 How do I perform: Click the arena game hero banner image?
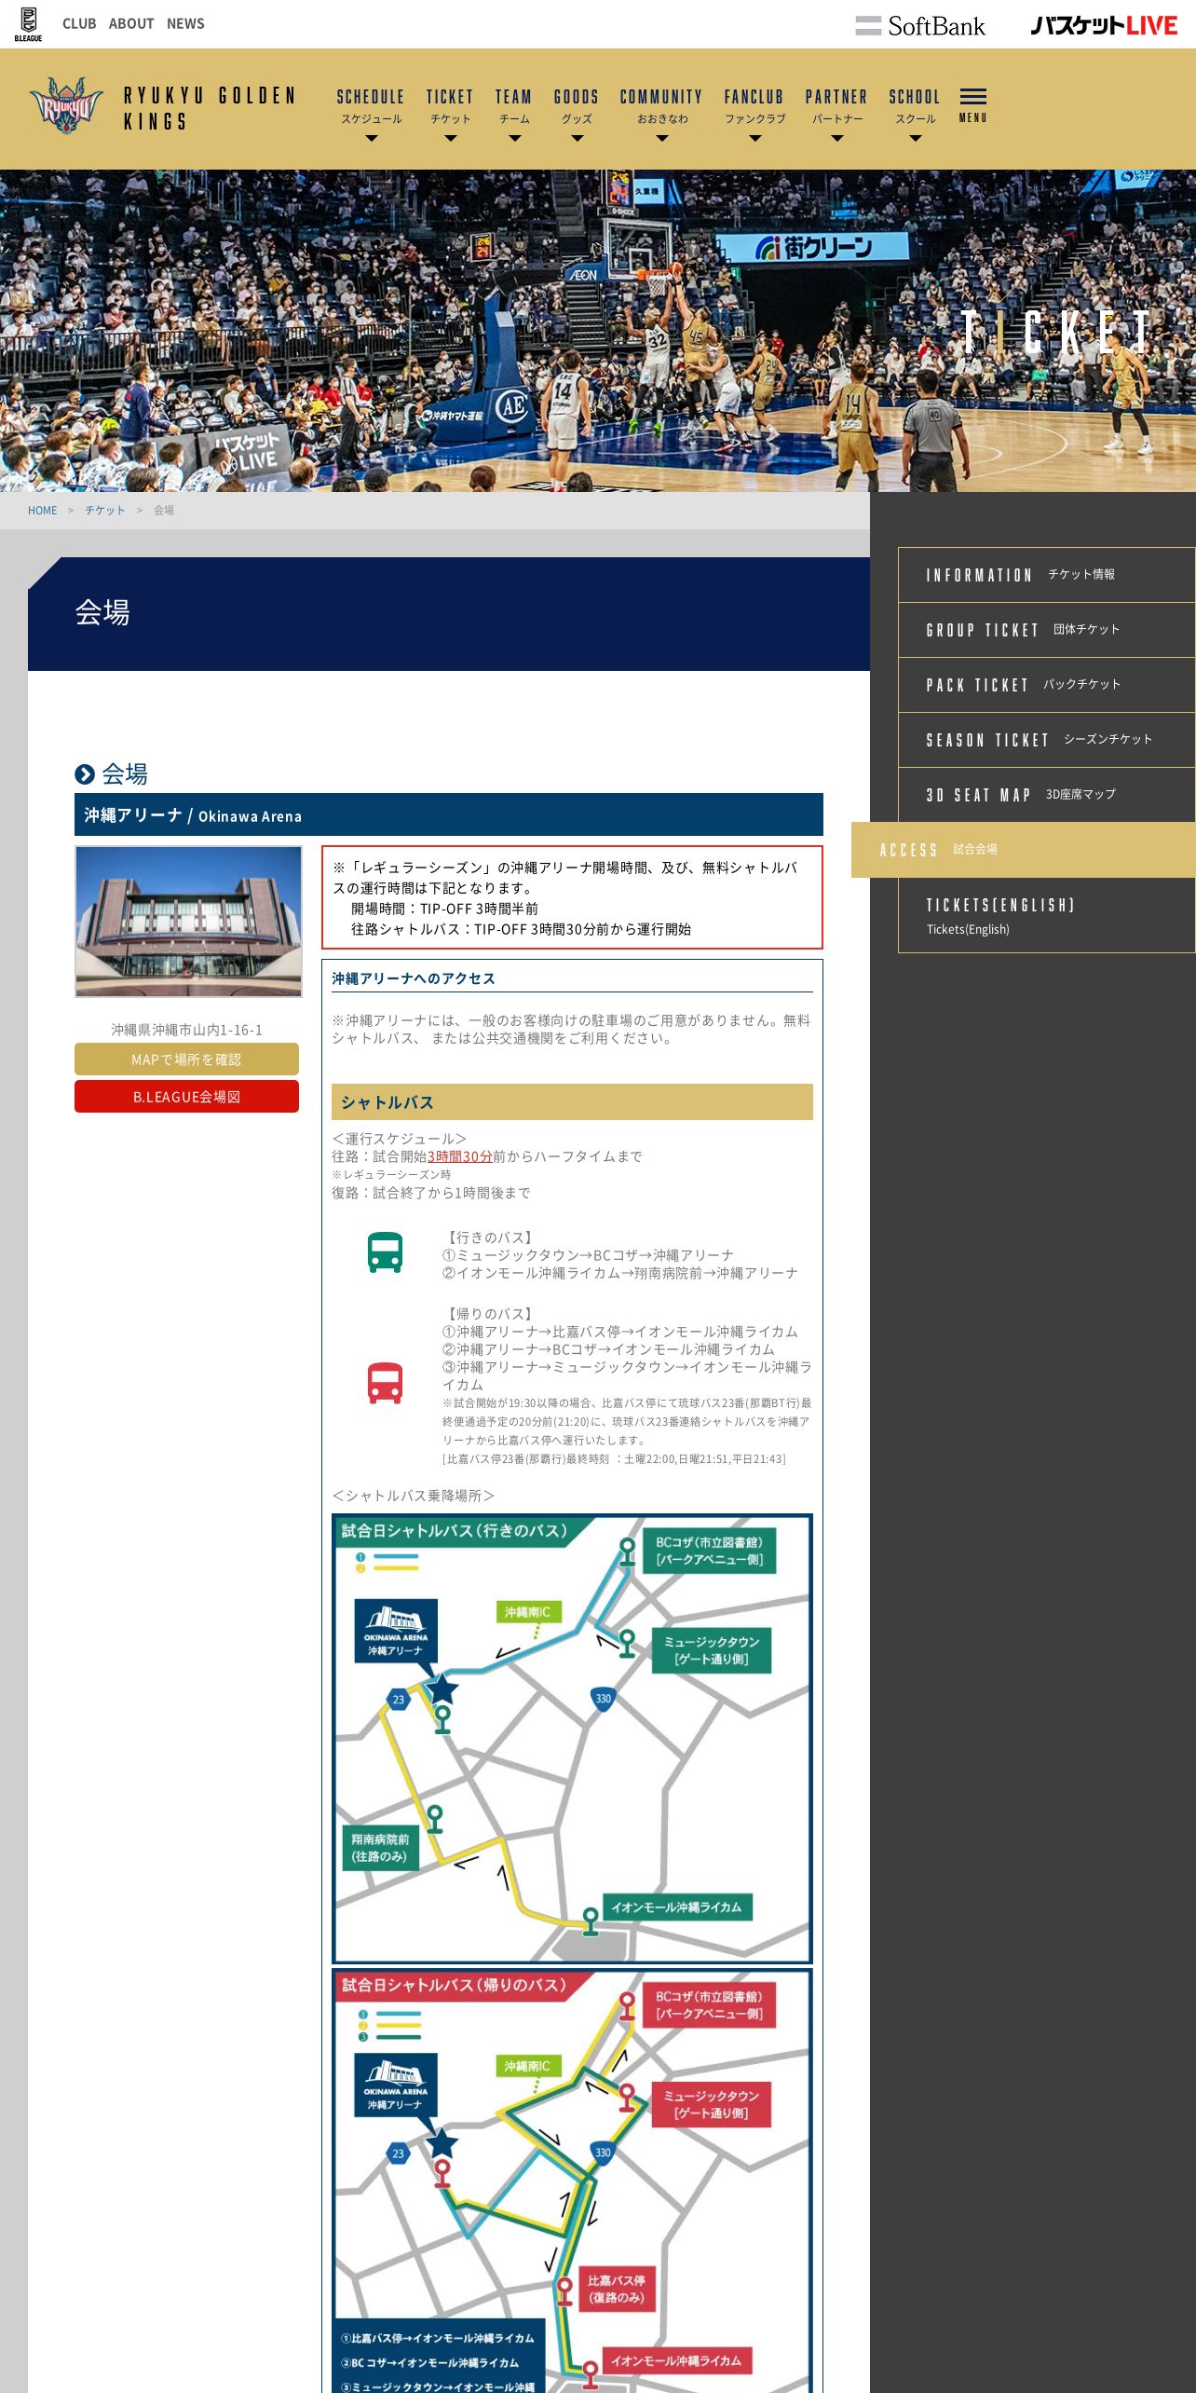click(x=598, y=331)
